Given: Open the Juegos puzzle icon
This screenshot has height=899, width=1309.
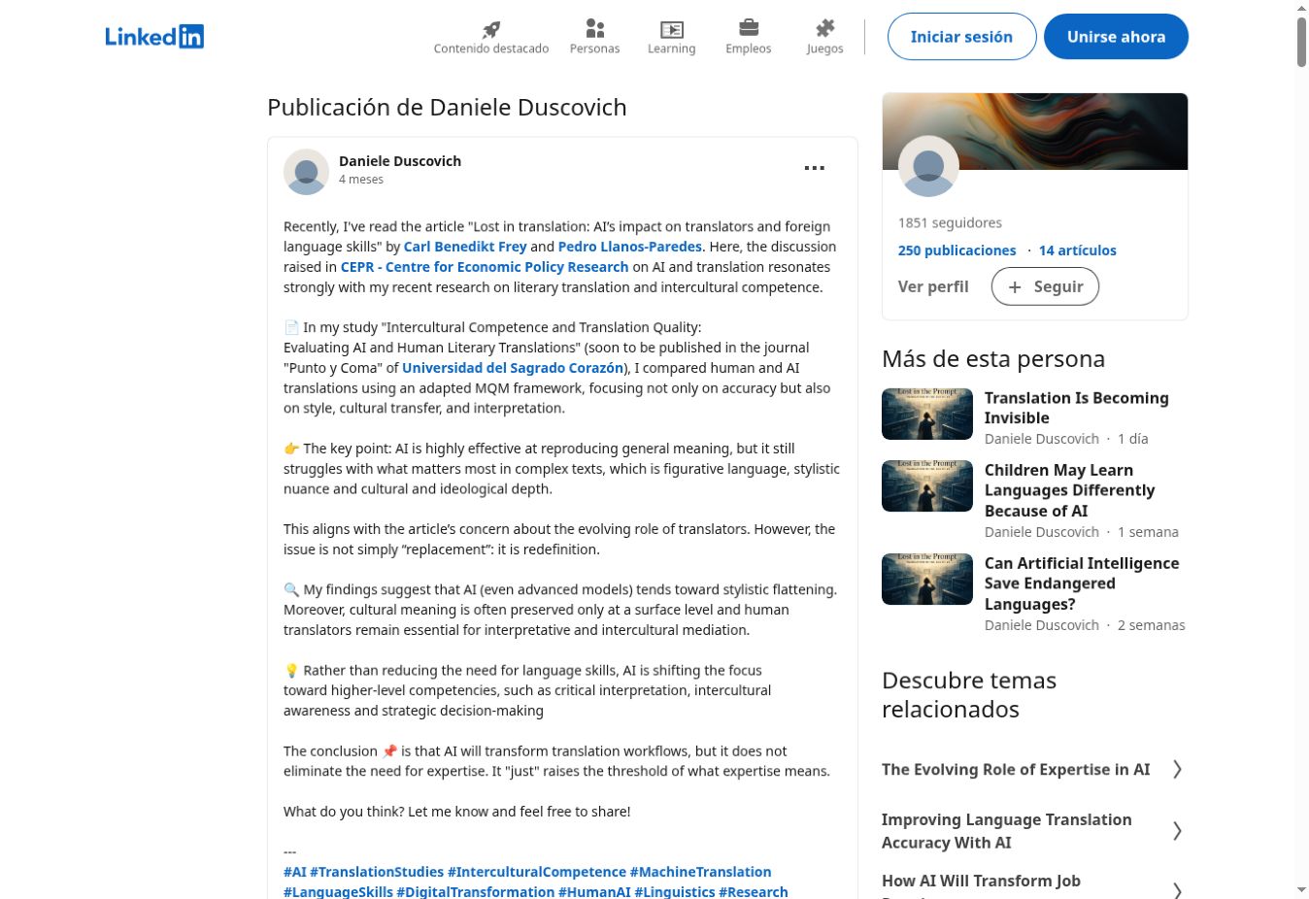Looking at the screenshot, I should (825, 28).
